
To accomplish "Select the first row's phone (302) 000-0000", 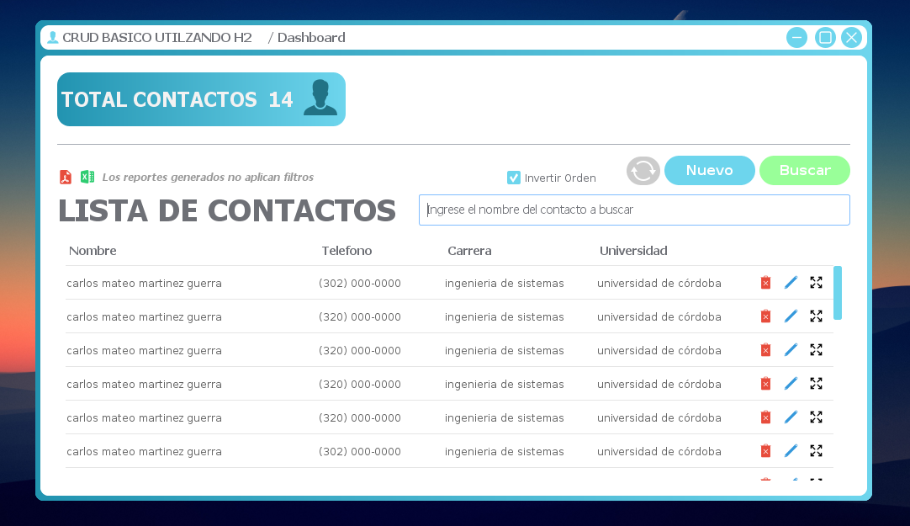I will click(x=360, y=284).
